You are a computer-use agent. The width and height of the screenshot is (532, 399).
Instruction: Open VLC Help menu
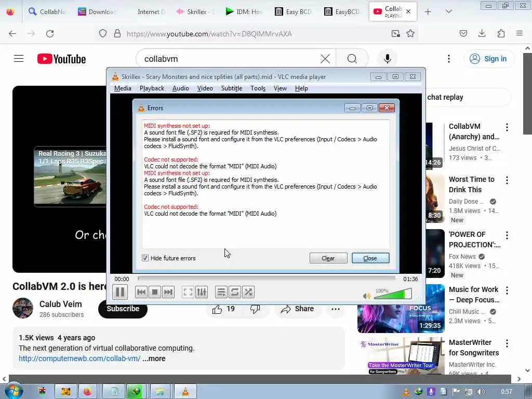(301, 88)
